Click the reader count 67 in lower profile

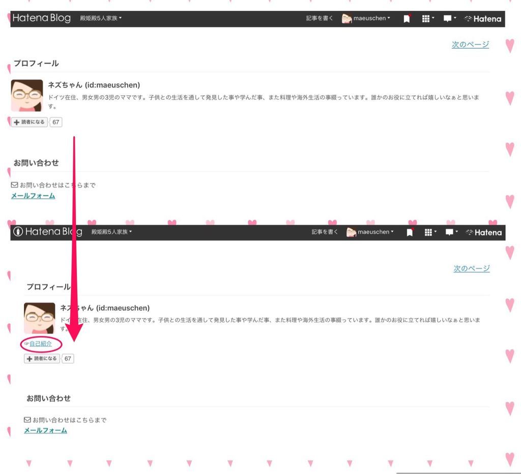(x=68, y=359)
